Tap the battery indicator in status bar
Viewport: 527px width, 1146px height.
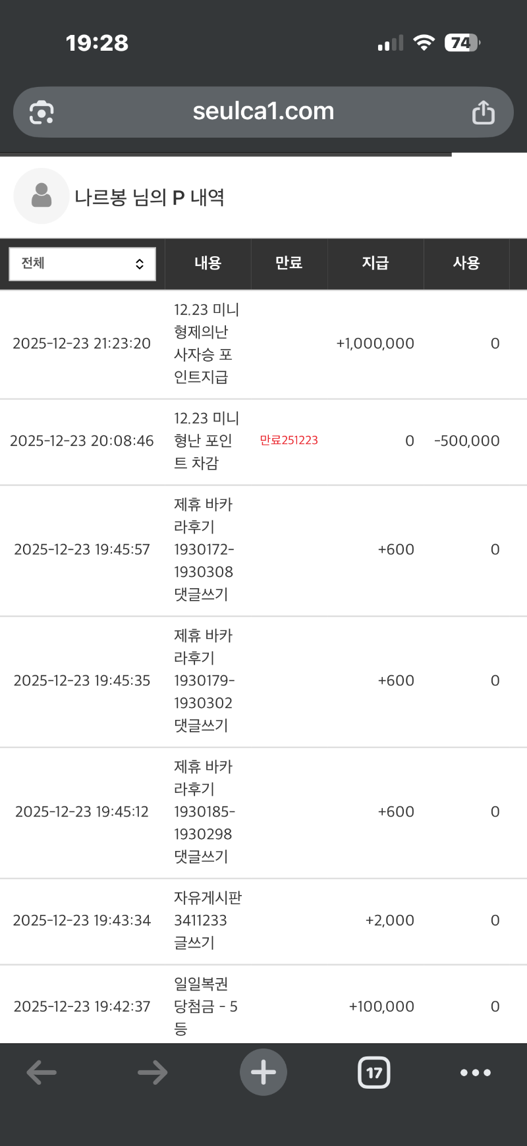coord(462,43)
